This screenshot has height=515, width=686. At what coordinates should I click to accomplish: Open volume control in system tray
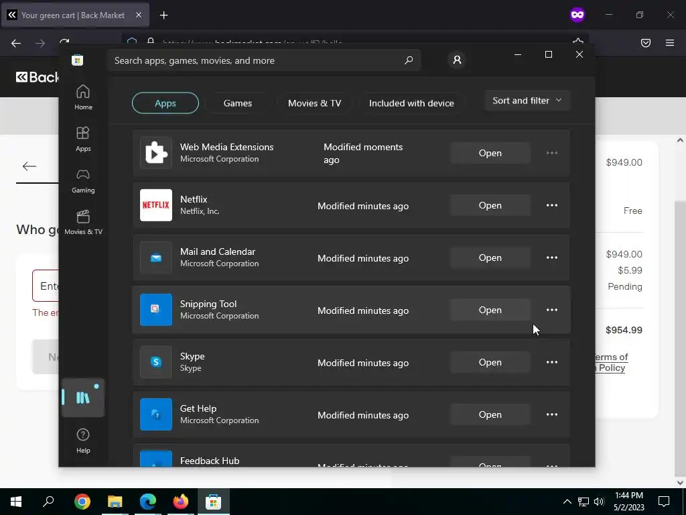point(599,502)
